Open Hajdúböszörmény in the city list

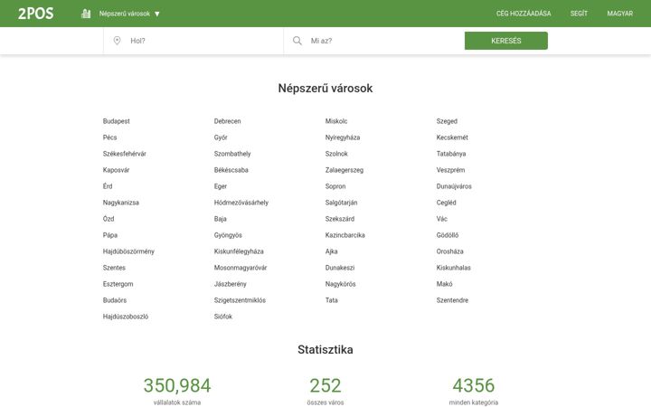(128, 251)
